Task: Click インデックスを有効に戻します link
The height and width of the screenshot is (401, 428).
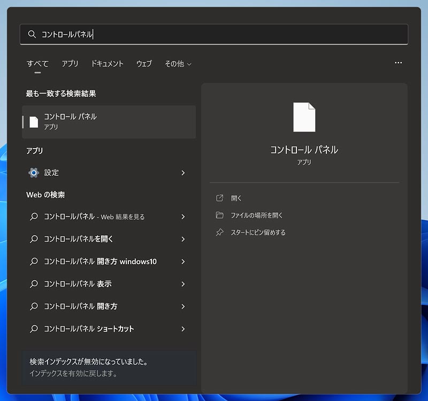Action: 73,373
